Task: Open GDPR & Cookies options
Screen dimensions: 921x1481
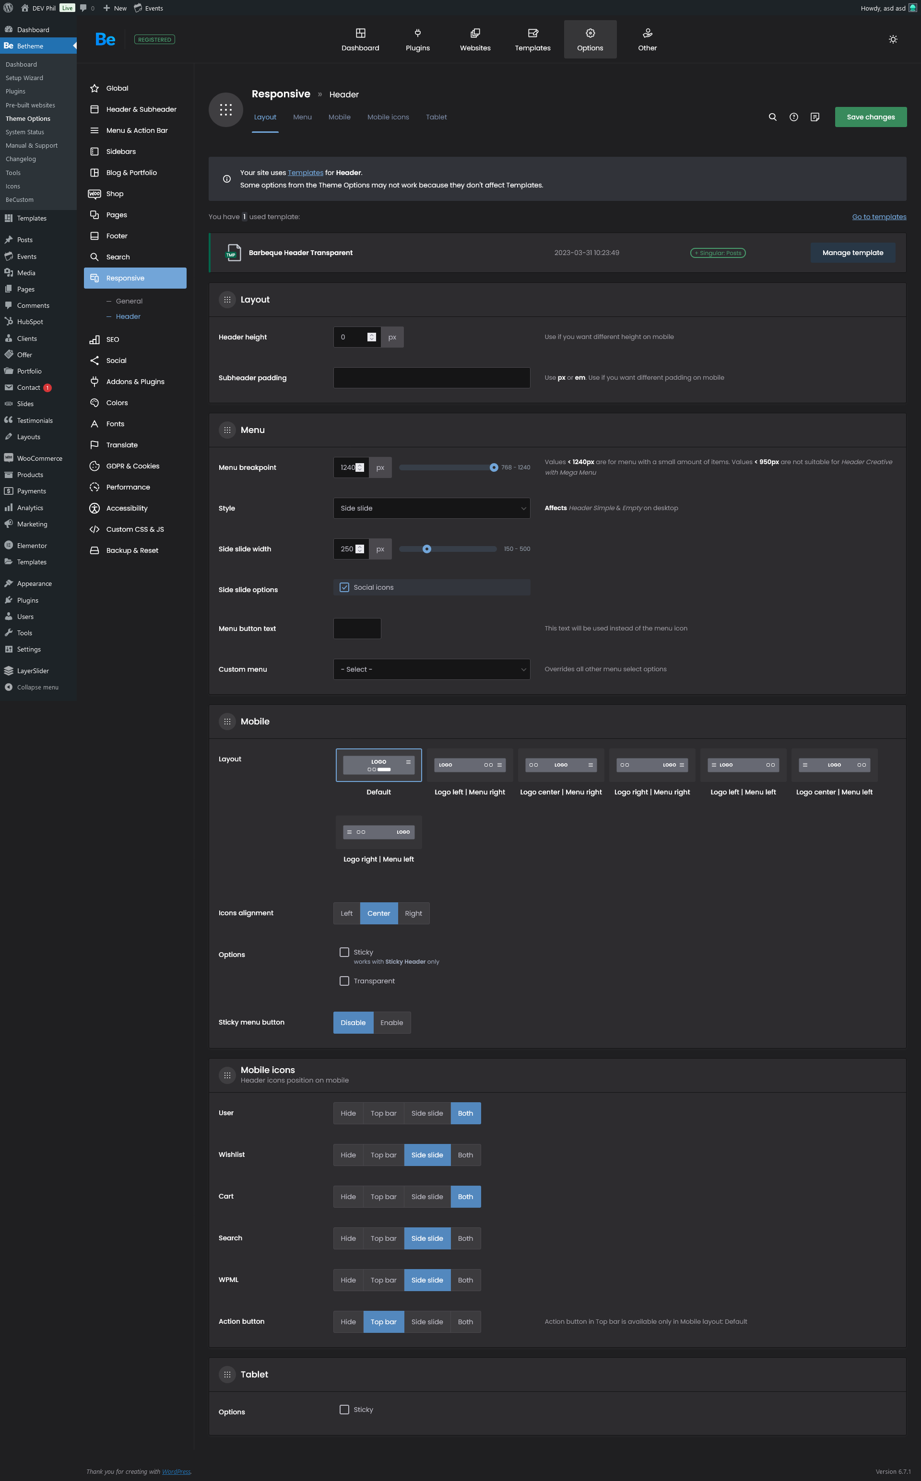Action: [135, 466]
